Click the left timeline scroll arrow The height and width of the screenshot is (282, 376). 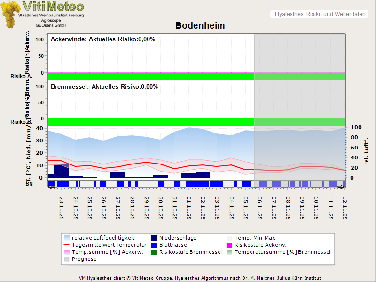click(x=51, y=187)
